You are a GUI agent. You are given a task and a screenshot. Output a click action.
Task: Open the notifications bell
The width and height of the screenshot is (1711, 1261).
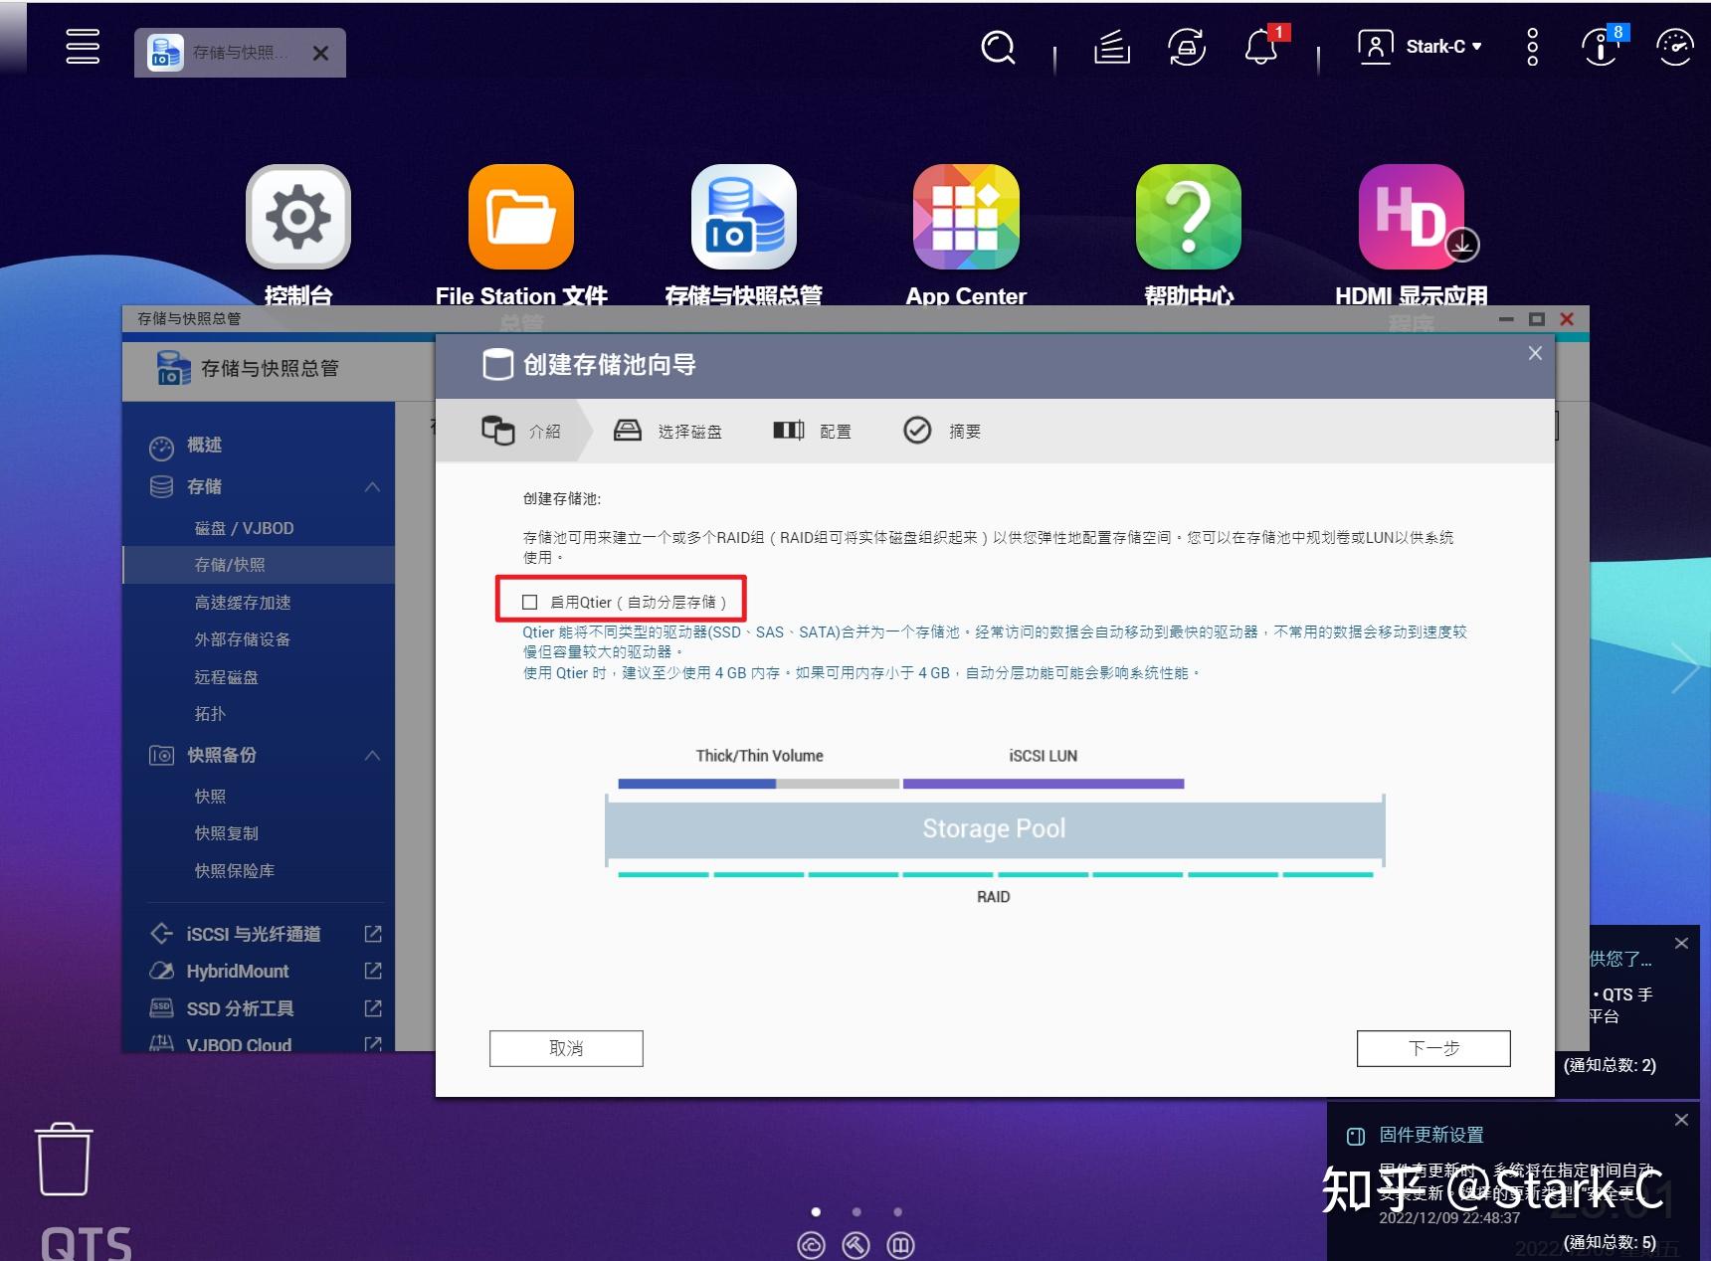click(x=1261, y=47)
